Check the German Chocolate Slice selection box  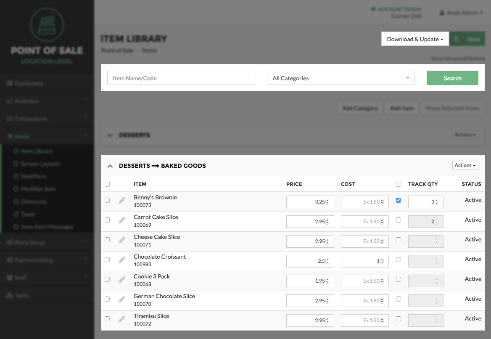tap(107, 299)
